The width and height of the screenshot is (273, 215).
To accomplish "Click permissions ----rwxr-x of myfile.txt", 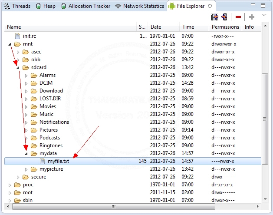I will (x=223, y=161).
